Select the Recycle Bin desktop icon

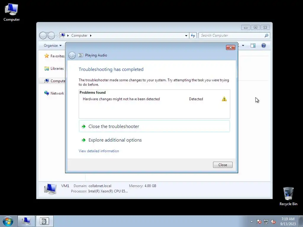[288, 196]
